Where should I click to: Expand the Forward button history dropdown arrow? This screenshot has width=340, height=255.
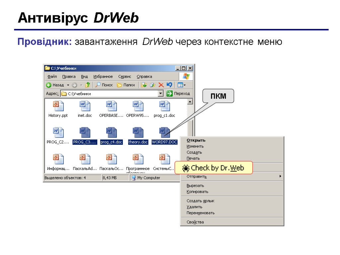click(81, 85)
